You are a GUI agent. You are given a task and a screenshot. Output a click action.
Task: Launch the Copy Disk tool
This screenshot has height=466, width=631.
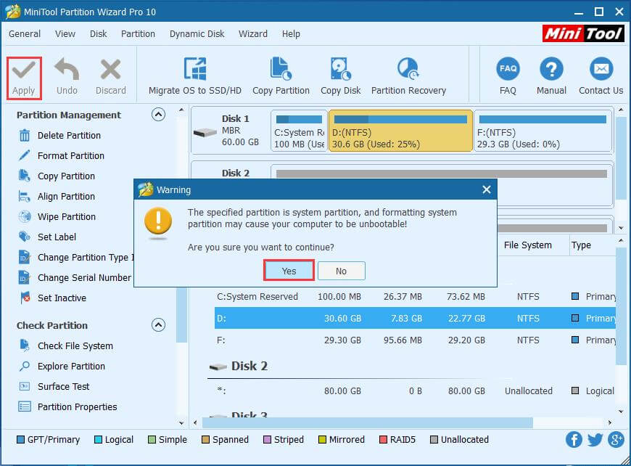pos(340,70)
